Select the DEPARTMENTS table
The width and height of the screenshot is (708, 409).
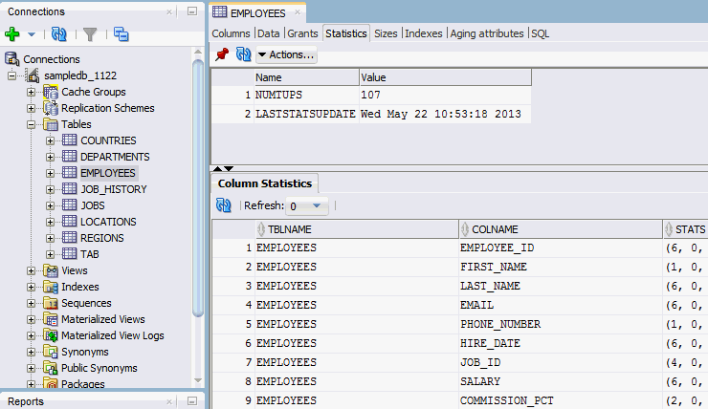click(115, 157)
